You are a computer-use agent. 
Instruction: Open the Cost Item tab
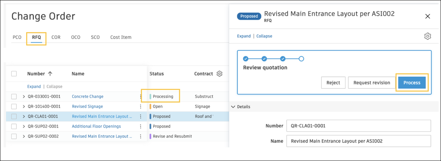(x=121, y=37)
